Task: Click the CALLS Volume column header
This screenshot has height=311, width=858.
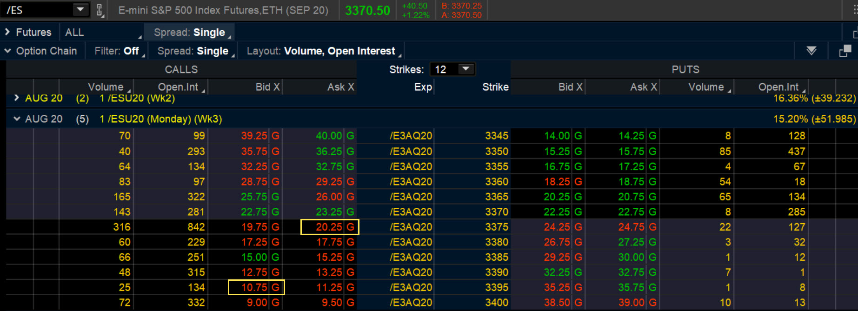Action: tap(106, 87)
